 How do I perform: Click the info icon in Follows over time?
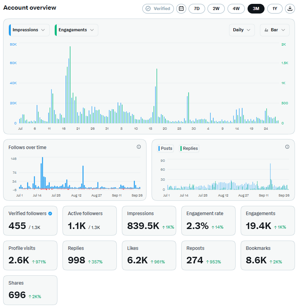[139, 147]
